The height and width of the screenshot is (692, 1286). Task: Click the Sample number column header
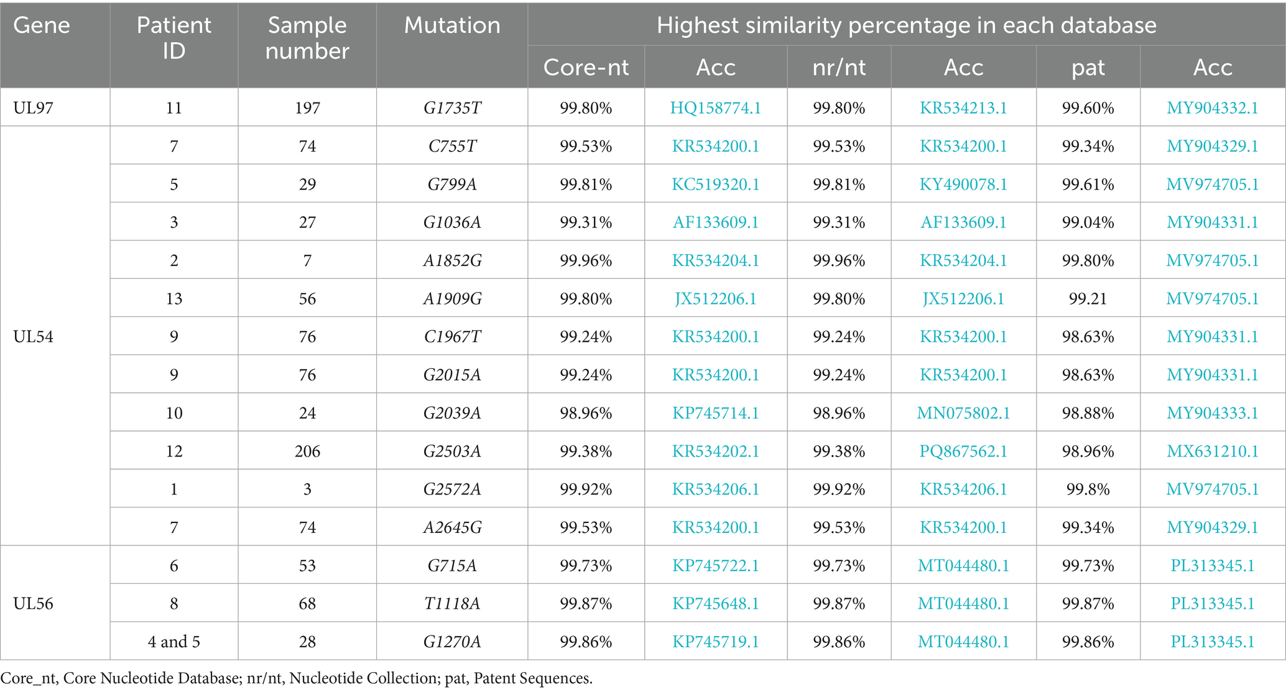point(307,38)
